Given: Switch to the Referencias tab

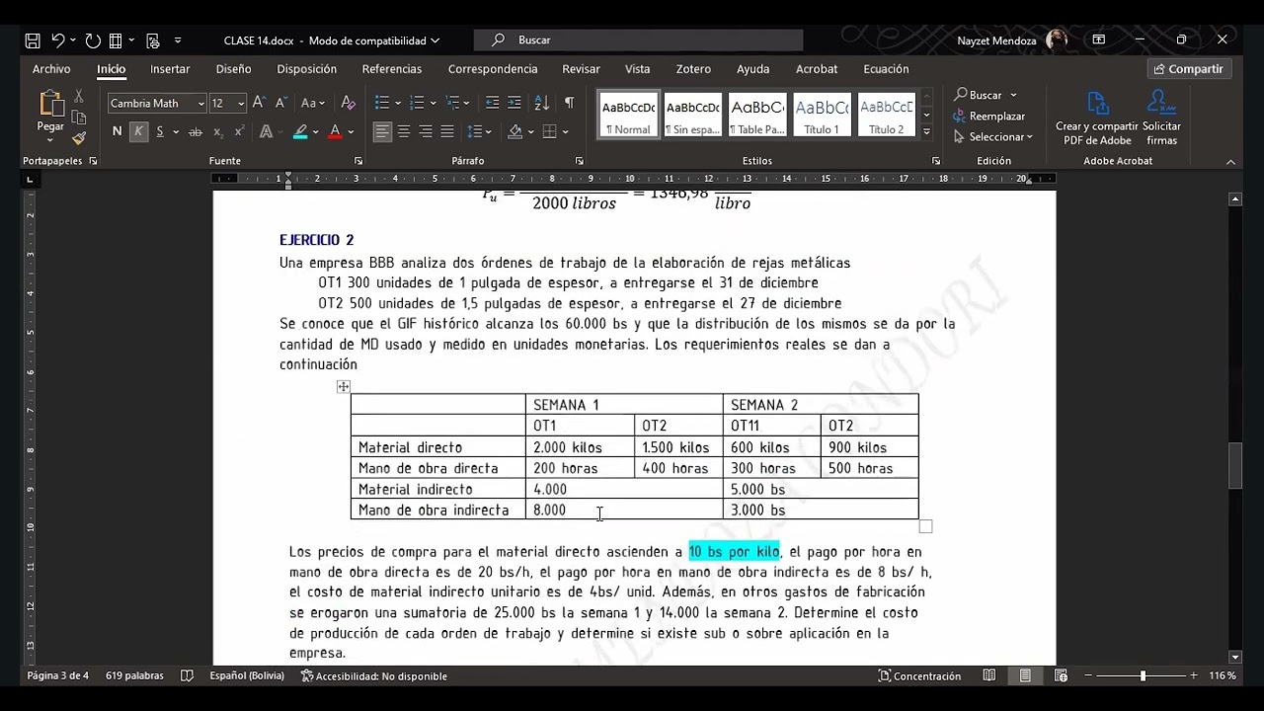Looking at the screenshot, I should point(392,69).
